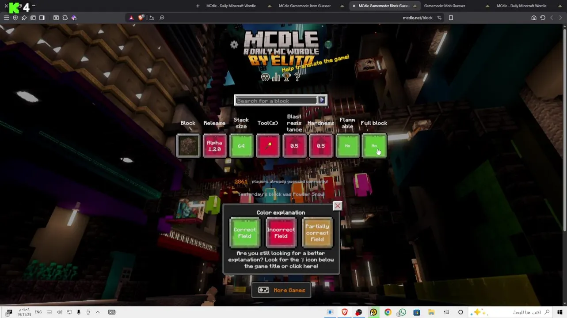Screen dimensions: 567x318
Task: Open Brave browser from the taskbar
Action: (344, 312)
